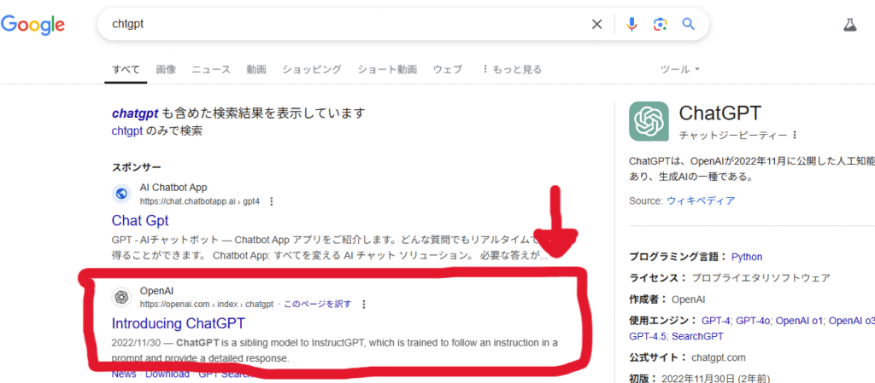Open ツール dropdown

click(x=679, y=70)
